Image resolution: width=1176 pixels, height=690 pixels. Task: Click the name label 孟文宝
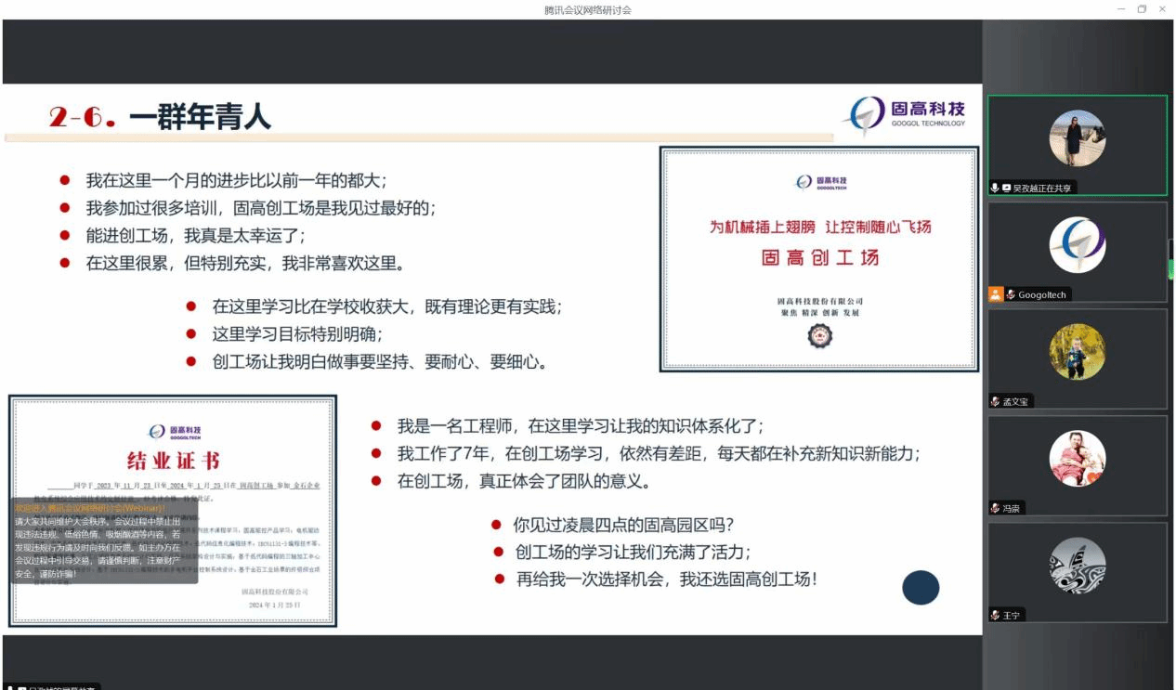[x=1015, y=401]
